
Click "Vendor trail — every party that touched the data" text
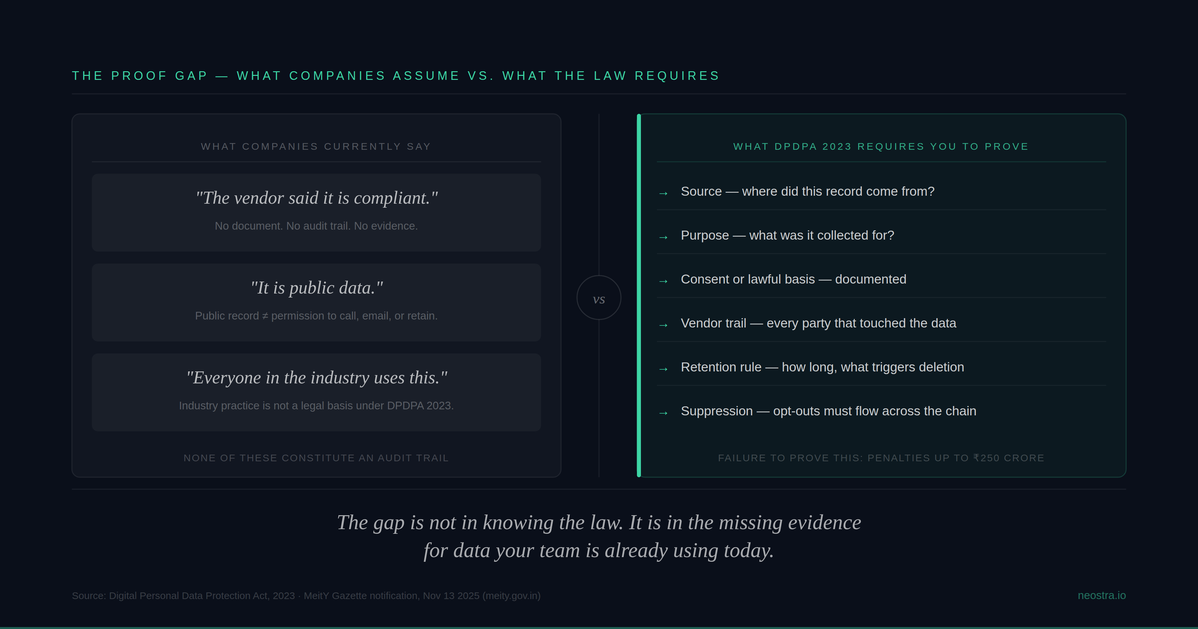819,323
